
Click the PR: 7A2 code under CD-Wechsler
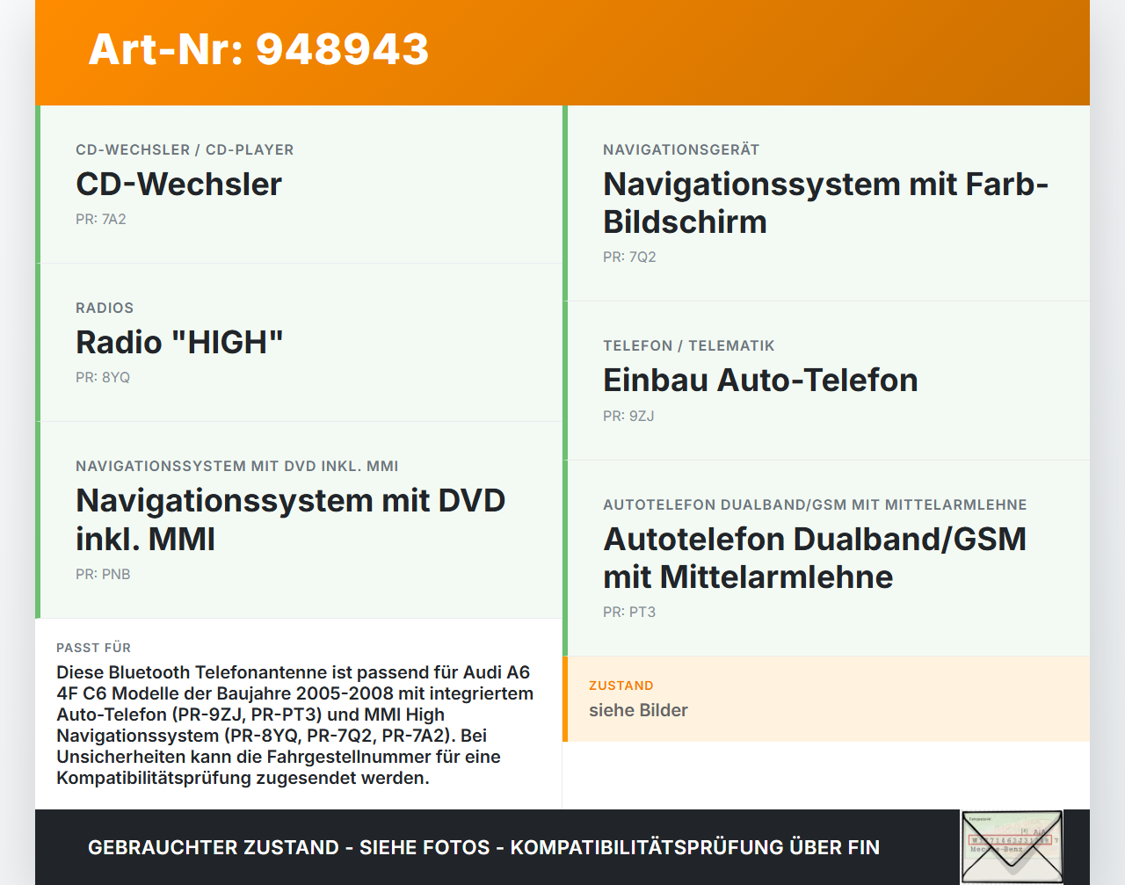coord(100,219)
